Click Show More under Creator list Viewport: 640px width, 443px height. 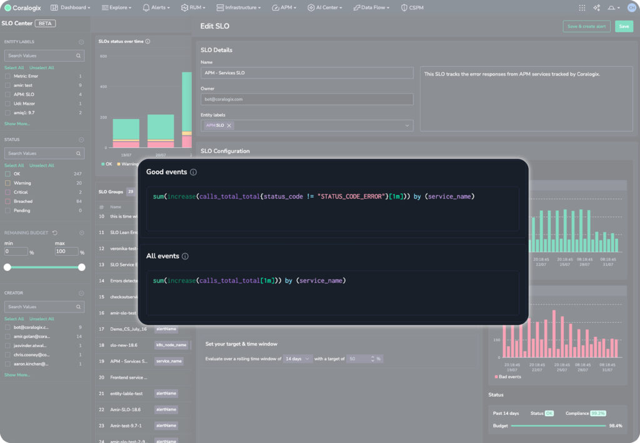point(17,375)
